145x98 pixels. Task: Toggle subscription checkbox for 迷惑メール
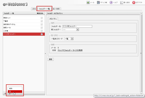tap(42, 28)
